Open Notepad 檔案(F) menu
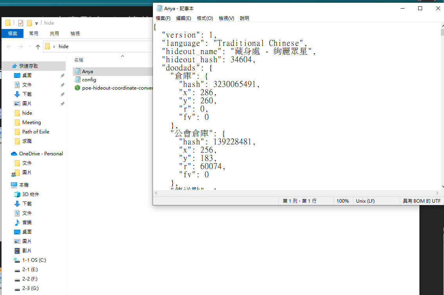Image resolution: width=444 pixels, height=295 pixels. [x=163, y=18]
